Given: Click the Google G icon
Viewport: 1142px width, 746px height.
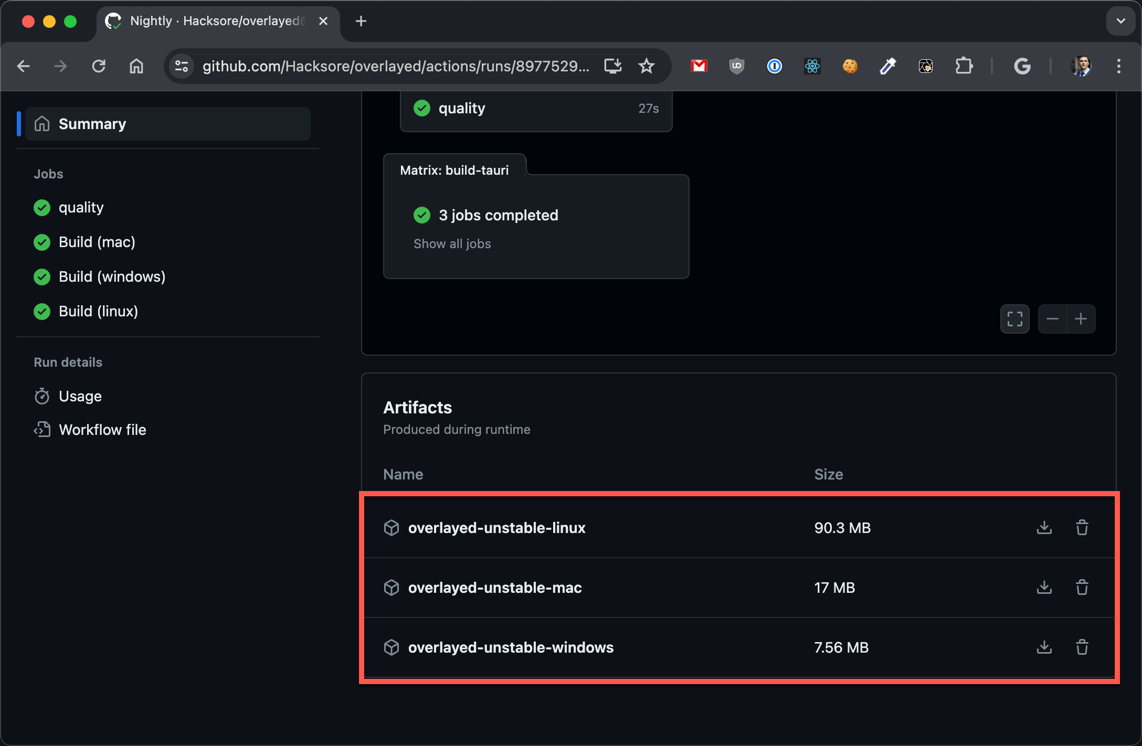Looking at the screenshot, I should (x=1022, y=66).
